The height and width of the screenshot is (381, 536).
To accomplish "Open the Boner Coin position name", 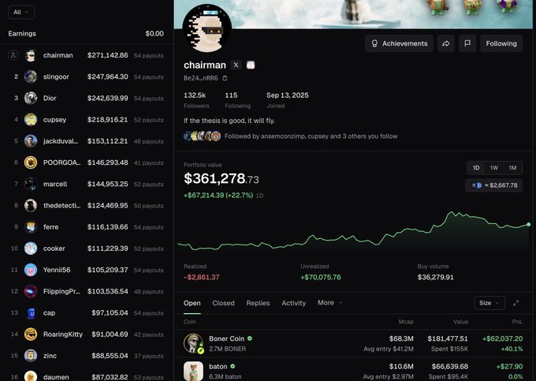I will tap(227, 338).
